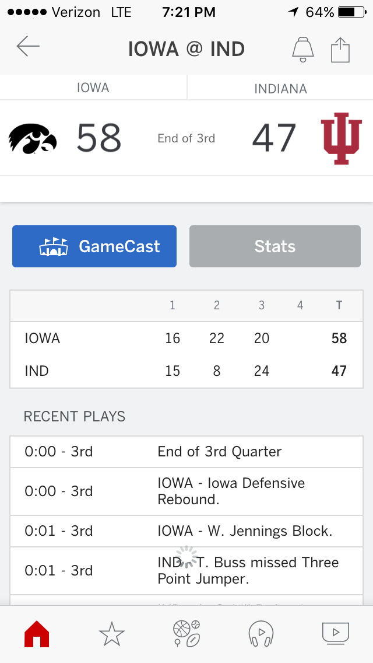Tap the Indiana IU logo
The image size is (373, 663).
[x=342, y=139]
